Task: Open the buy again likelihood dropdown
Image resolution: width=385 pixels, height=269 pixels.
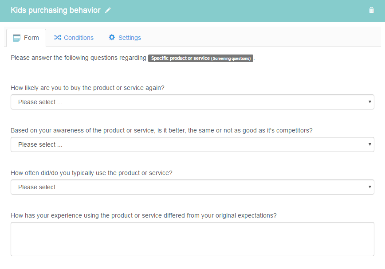Action: 192,102
